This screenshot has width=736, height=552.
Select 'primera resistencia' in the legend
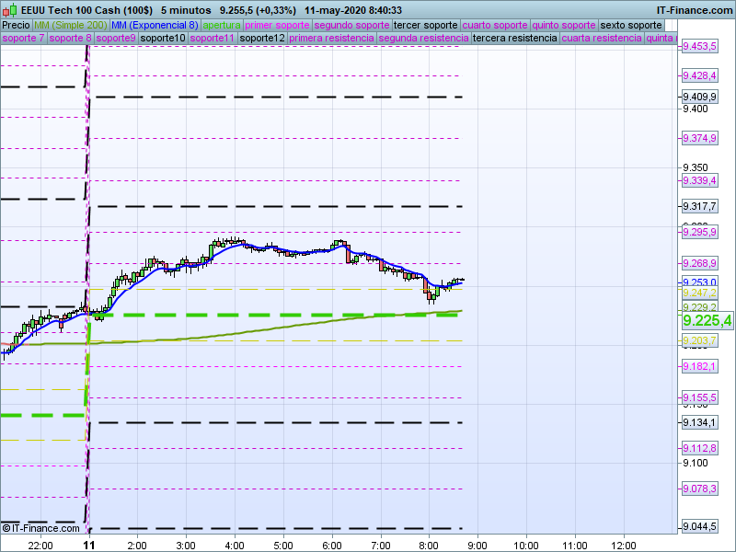[331, 39]
